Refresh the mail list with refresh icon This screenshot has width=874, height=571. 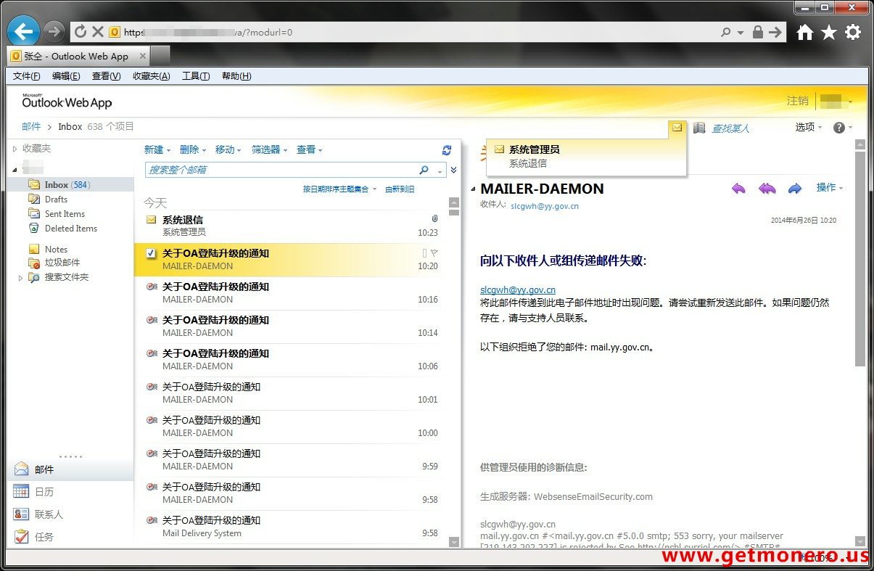click(447, 150)
